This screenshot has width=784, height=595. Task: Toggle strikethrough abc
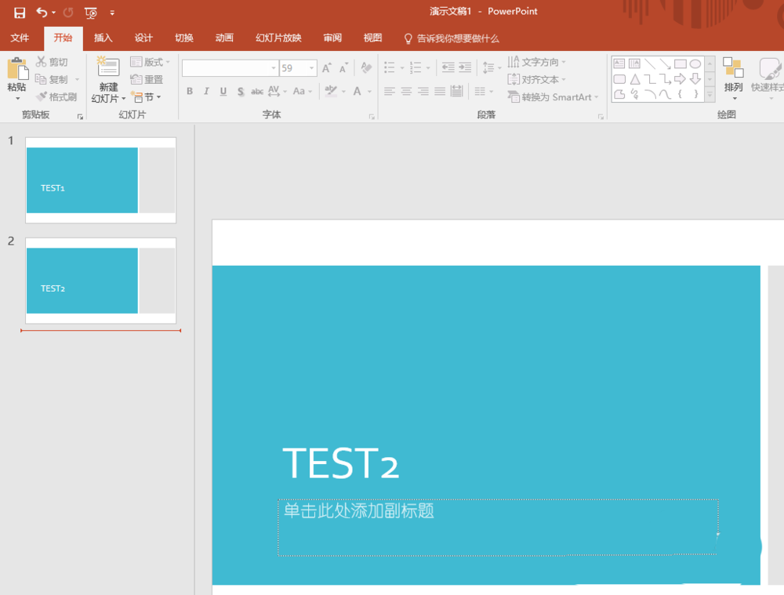click(x=257, y=91)
